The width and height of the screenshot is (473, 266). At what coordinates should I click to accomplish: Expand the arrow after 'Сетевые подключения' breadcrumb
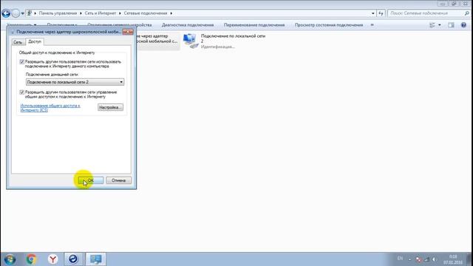[171, 13]
